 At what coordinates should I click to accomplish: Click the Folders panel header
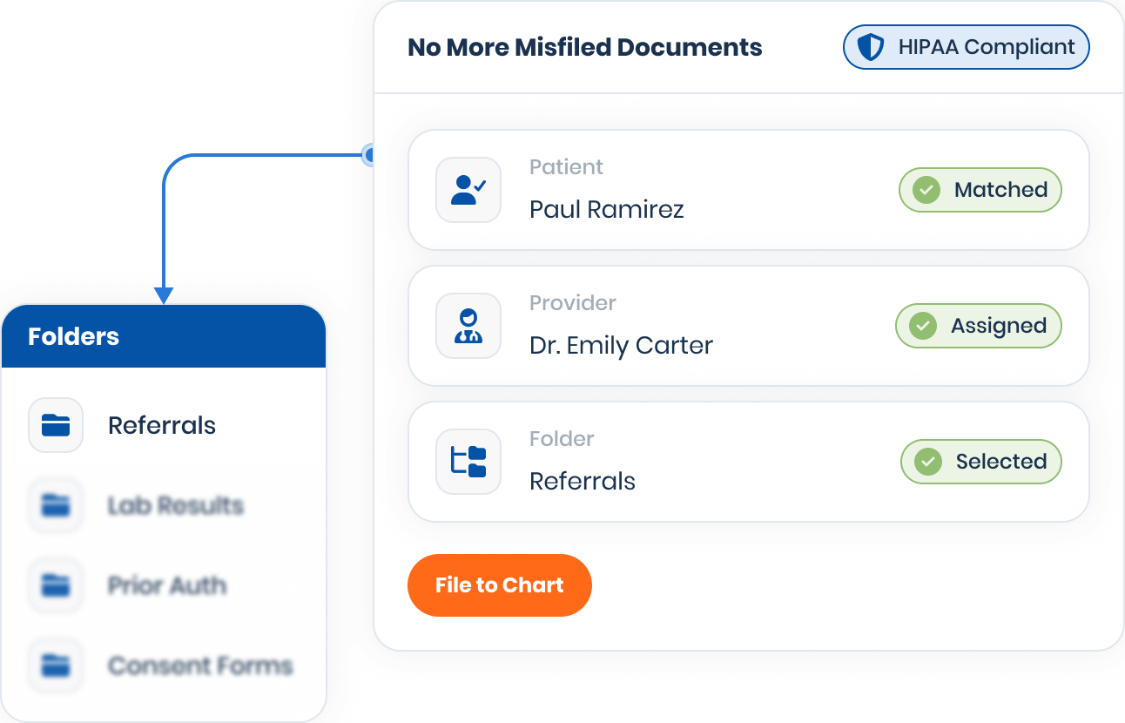164,336
